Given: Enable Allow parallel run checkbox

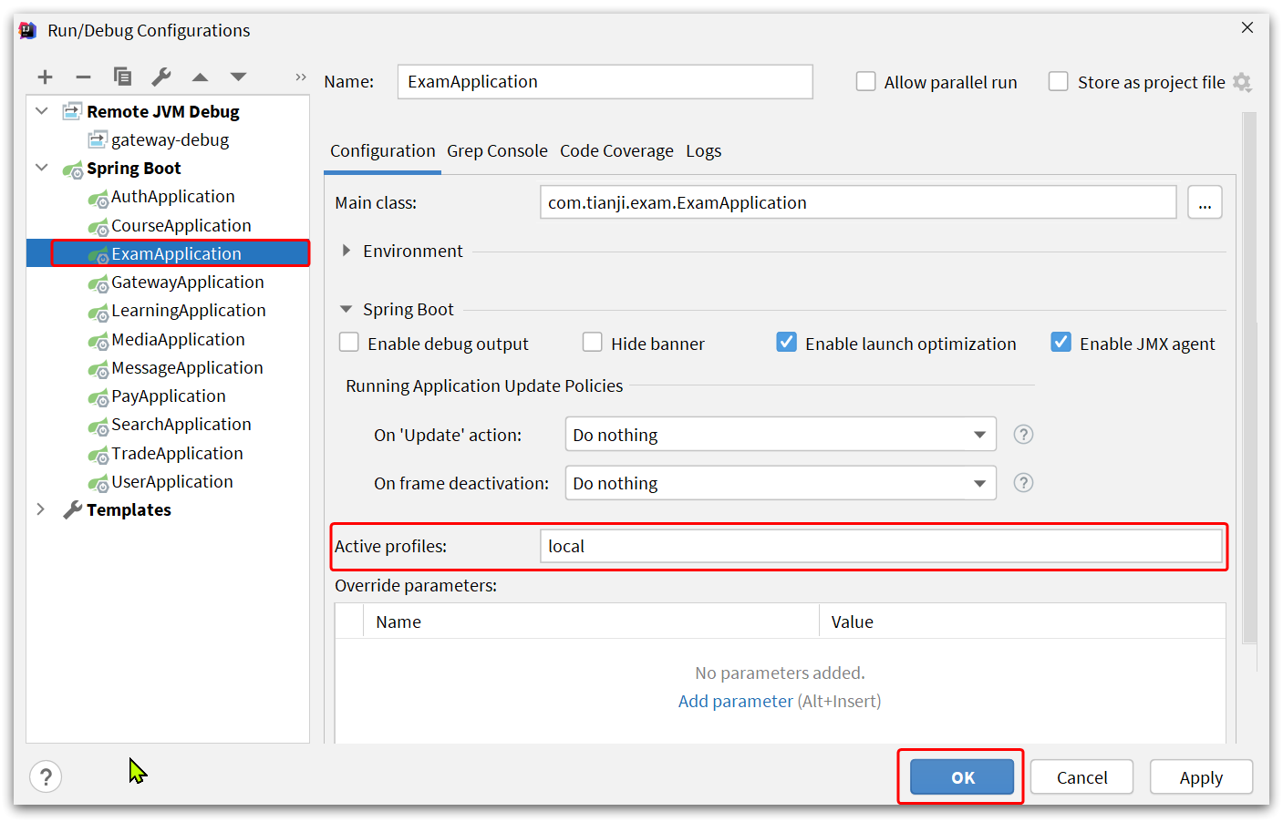Looking at the screenshot, I should [865, 81].
